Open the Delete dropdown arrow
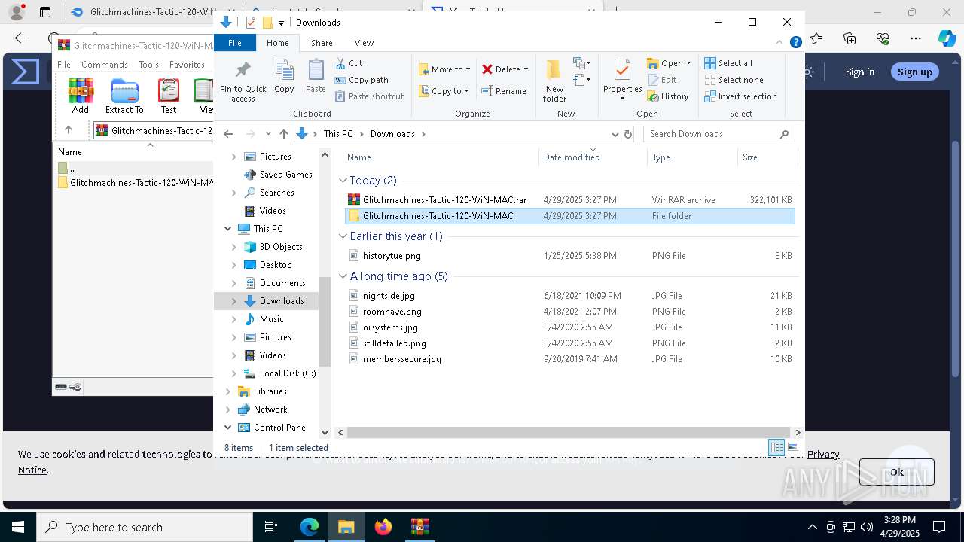Screen dimensions: 964x542 click(526, 69)
